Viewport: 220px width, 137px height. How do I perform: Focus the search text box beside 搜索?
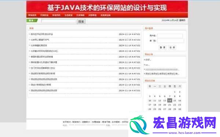(59, 21)
